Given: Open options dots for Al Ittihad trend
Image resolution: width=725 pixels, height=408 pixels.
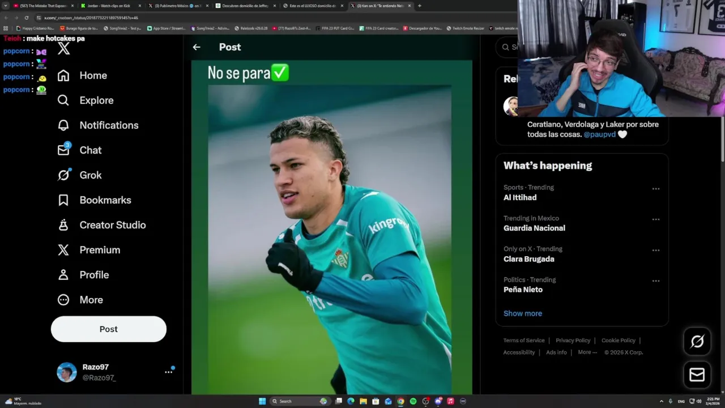Looking at the screenshot, I should point(656,189).
